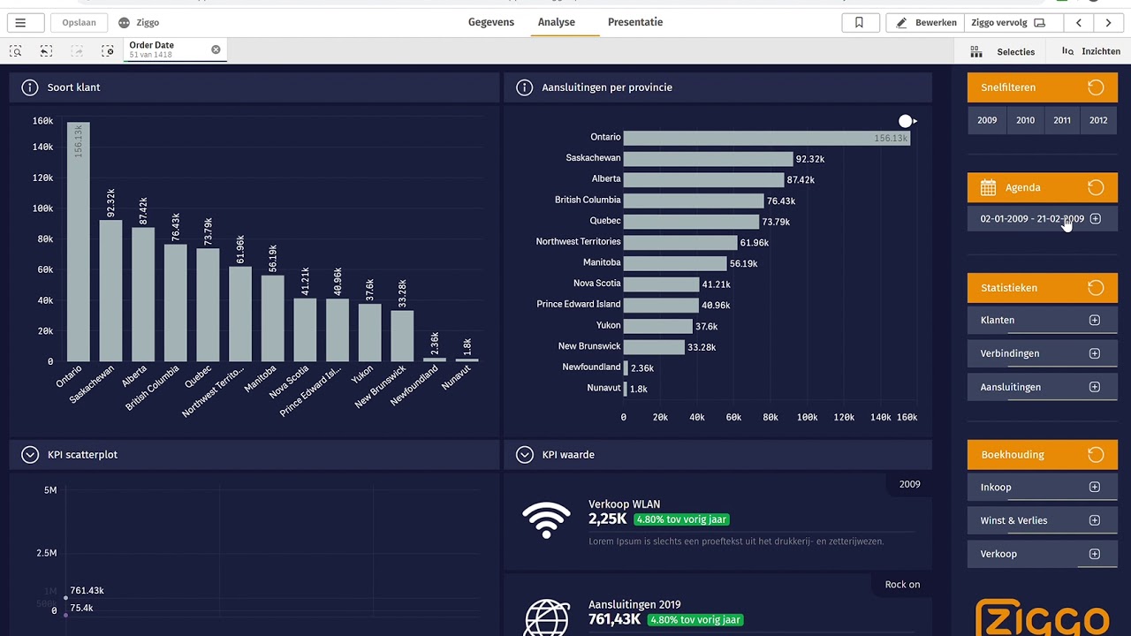This screenshot has height=636, width=1131.
Task: Expand the Verkoop filter
Action: pos(1095,554)
